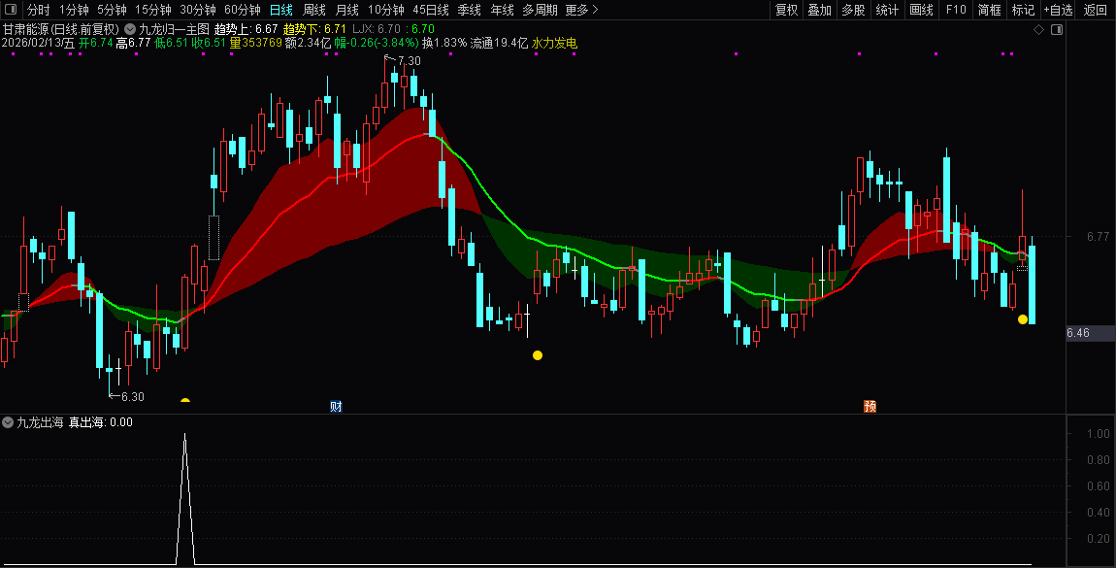Screen dimensions: 1116x568
Task: Open the F10 company info
Action: click(x=956, y=10)
